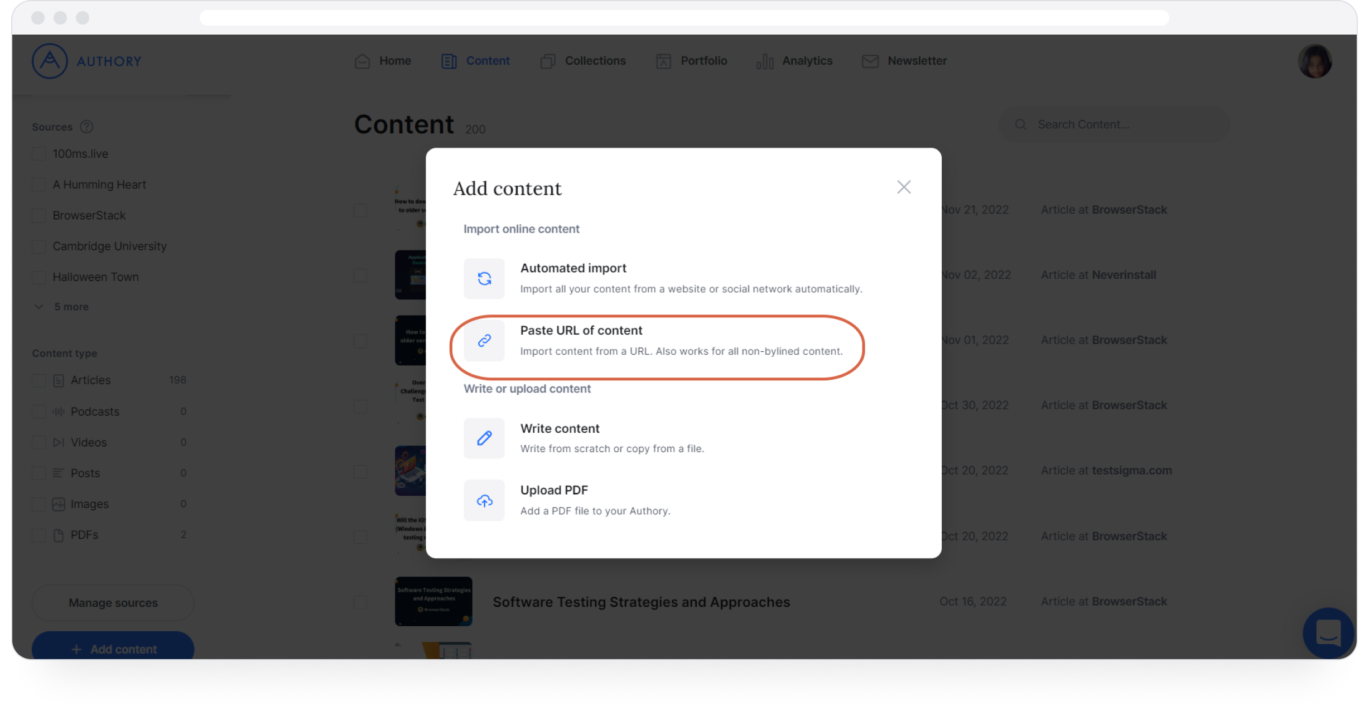Viewport: 1369px width, 716px height.
Task: Check the BrowserStack source filter
Action: click(x=39, y=216)
